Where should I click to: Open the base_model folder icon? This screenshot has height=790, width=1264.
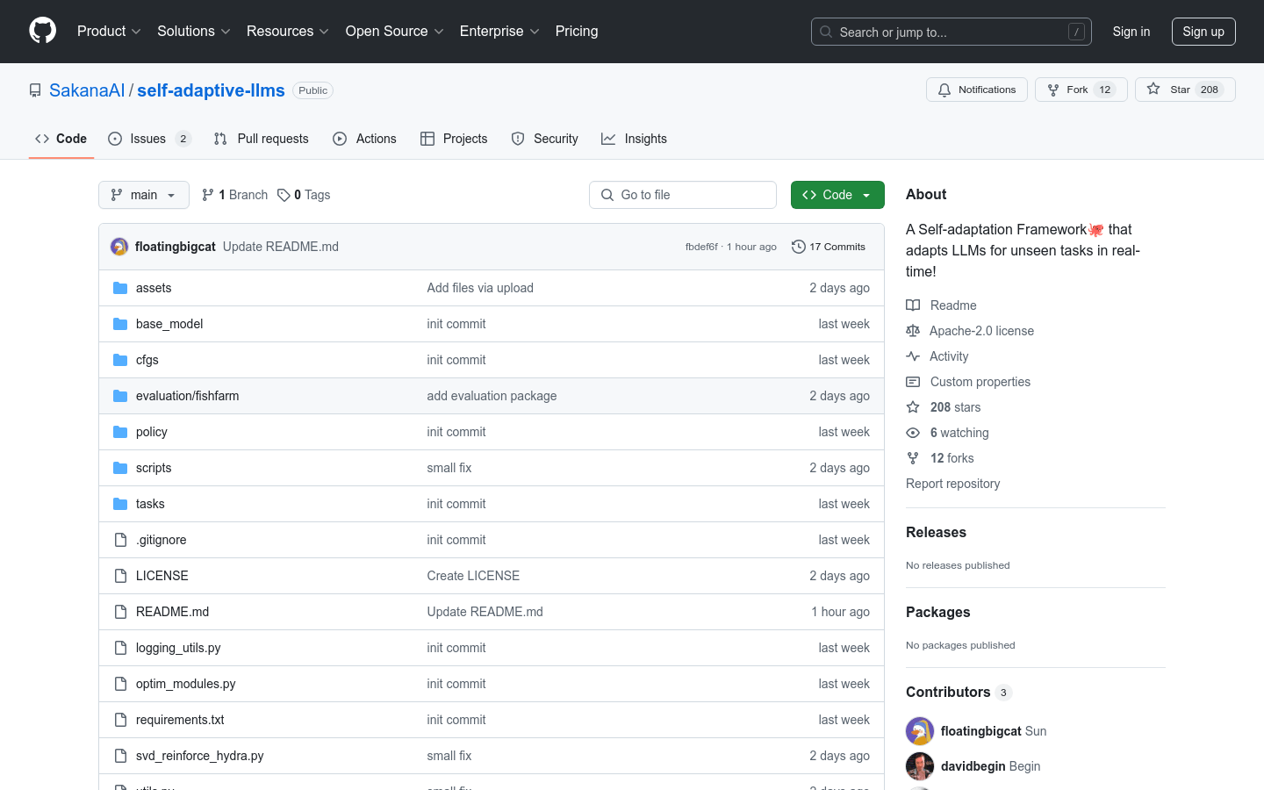point(120,324)
